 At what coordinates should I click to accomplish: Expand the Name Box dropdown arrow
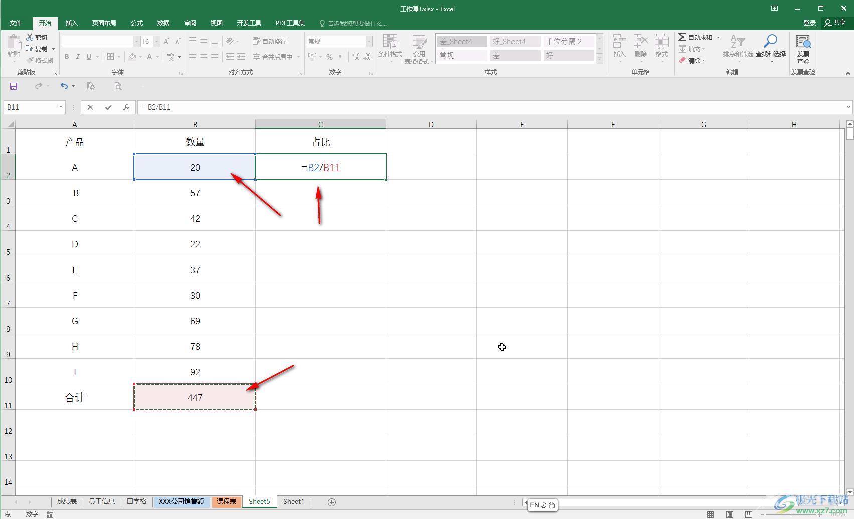[61, 107]
